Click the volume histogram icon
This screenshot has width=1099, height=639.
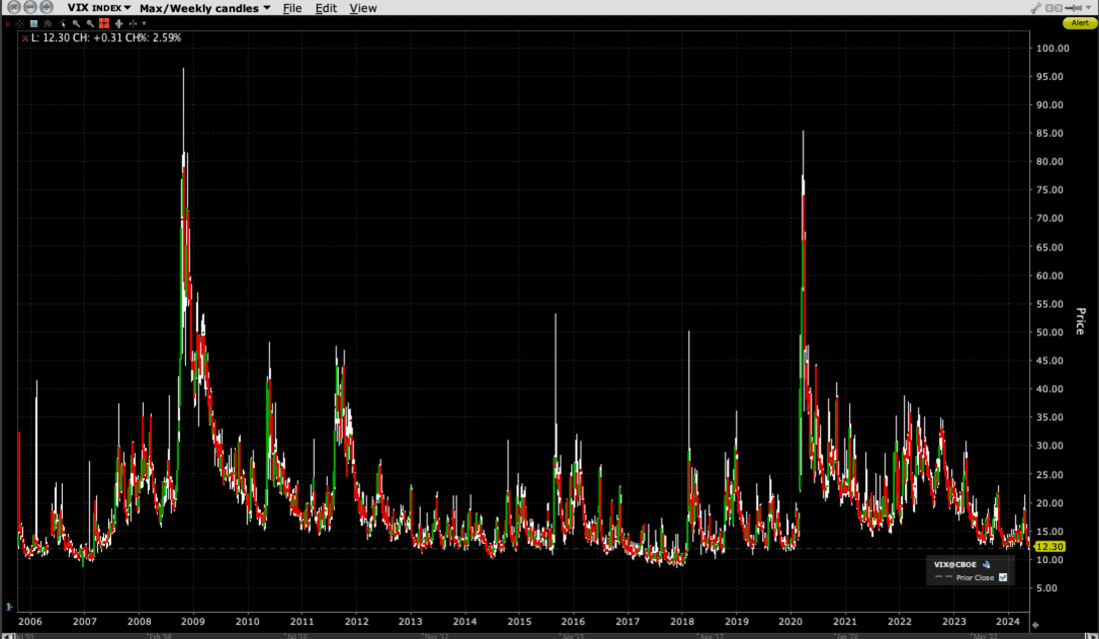pos(47,23)
